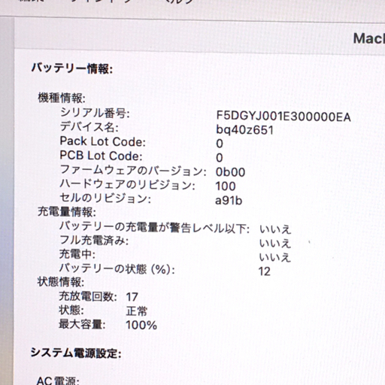Click the PCB Lot Code label

coord(101,156)
